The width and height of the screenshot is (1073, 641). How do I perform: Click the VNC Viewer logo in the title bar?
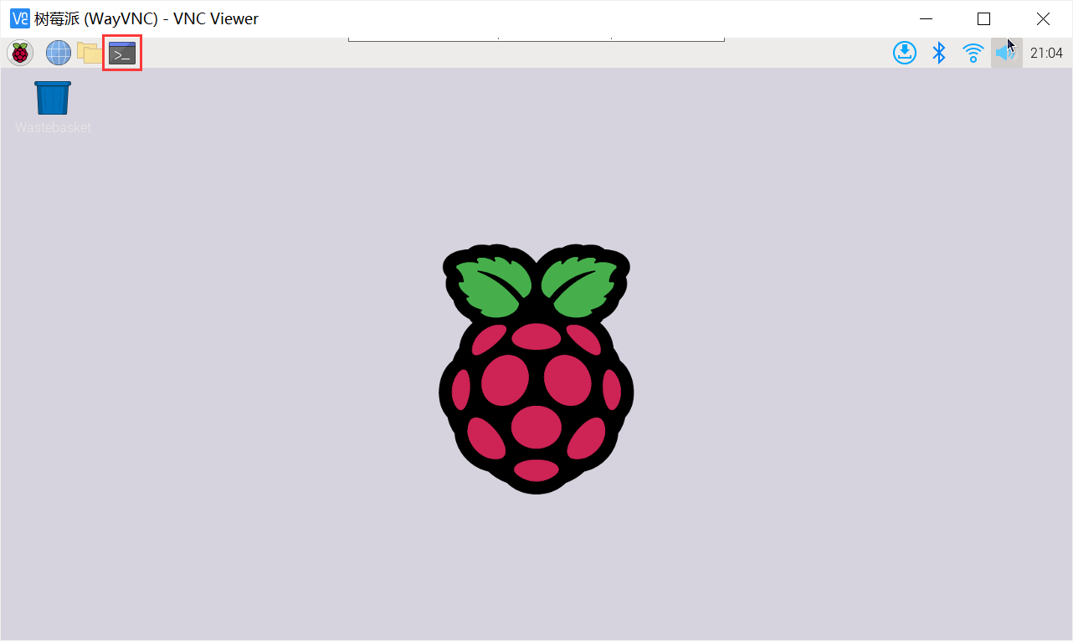tap(19, 18)
